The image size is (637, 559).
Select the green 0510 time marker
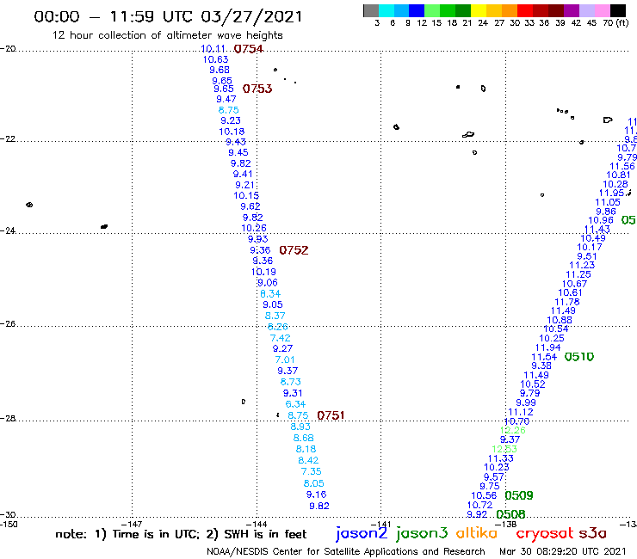coord(579,357)
